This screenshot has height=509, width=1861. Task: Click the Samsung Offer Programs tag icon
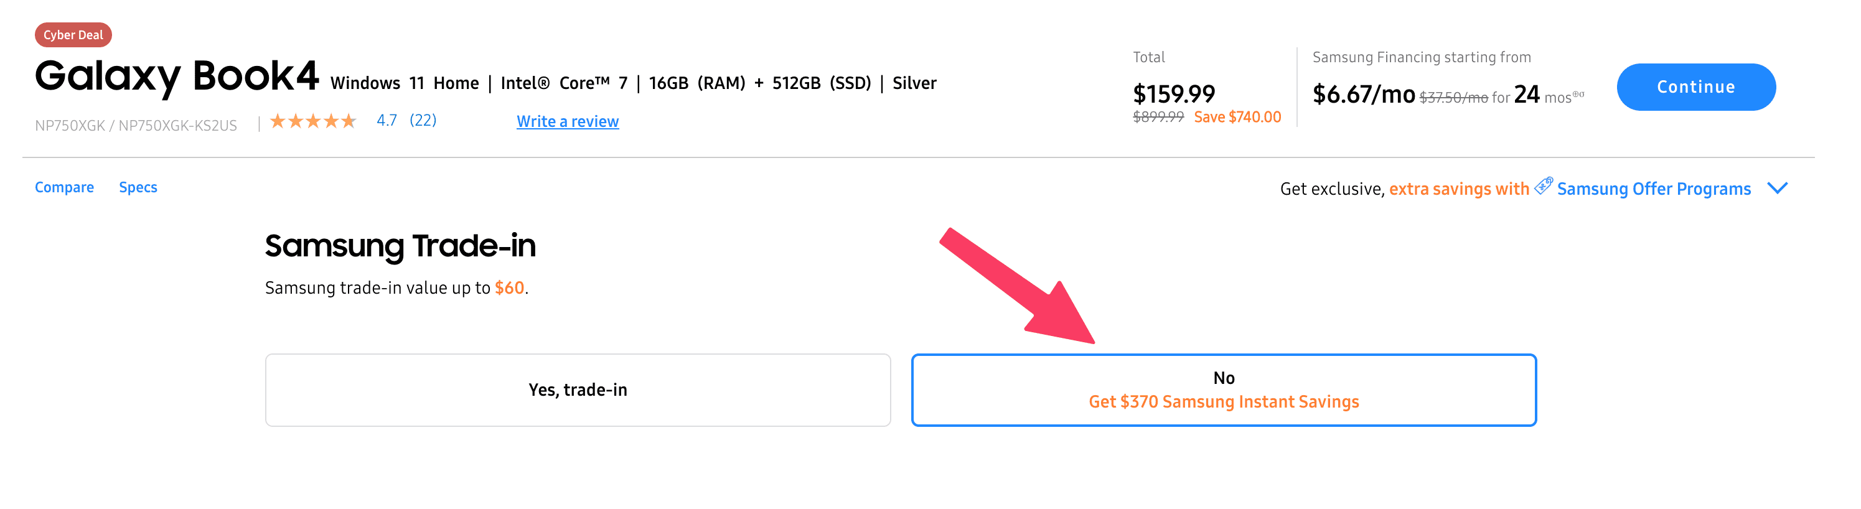(1543, 186)
